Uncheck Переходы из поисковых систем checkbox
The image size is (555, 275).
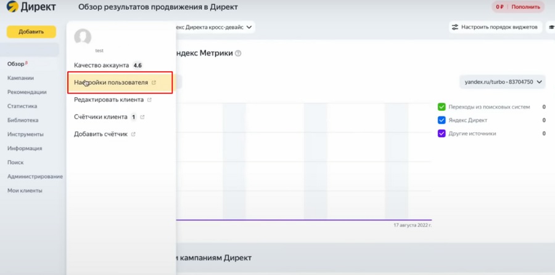click(x=442, y=106)
